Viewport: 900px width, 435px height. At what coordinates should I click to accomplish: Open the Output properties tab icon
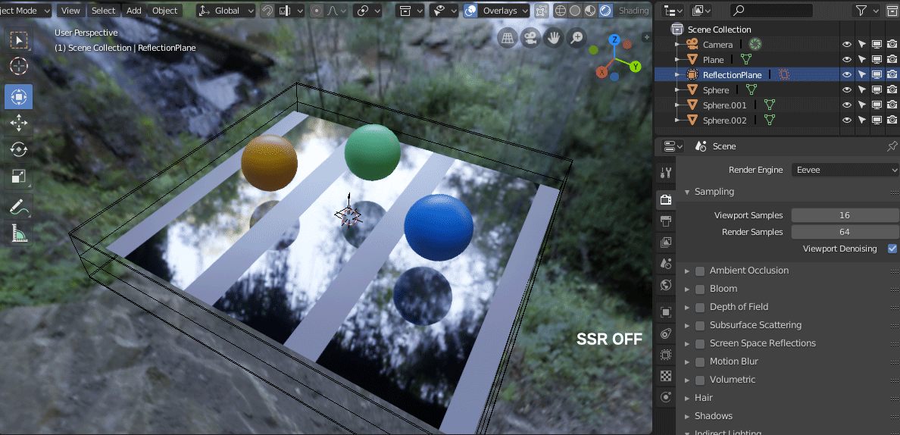666,221
